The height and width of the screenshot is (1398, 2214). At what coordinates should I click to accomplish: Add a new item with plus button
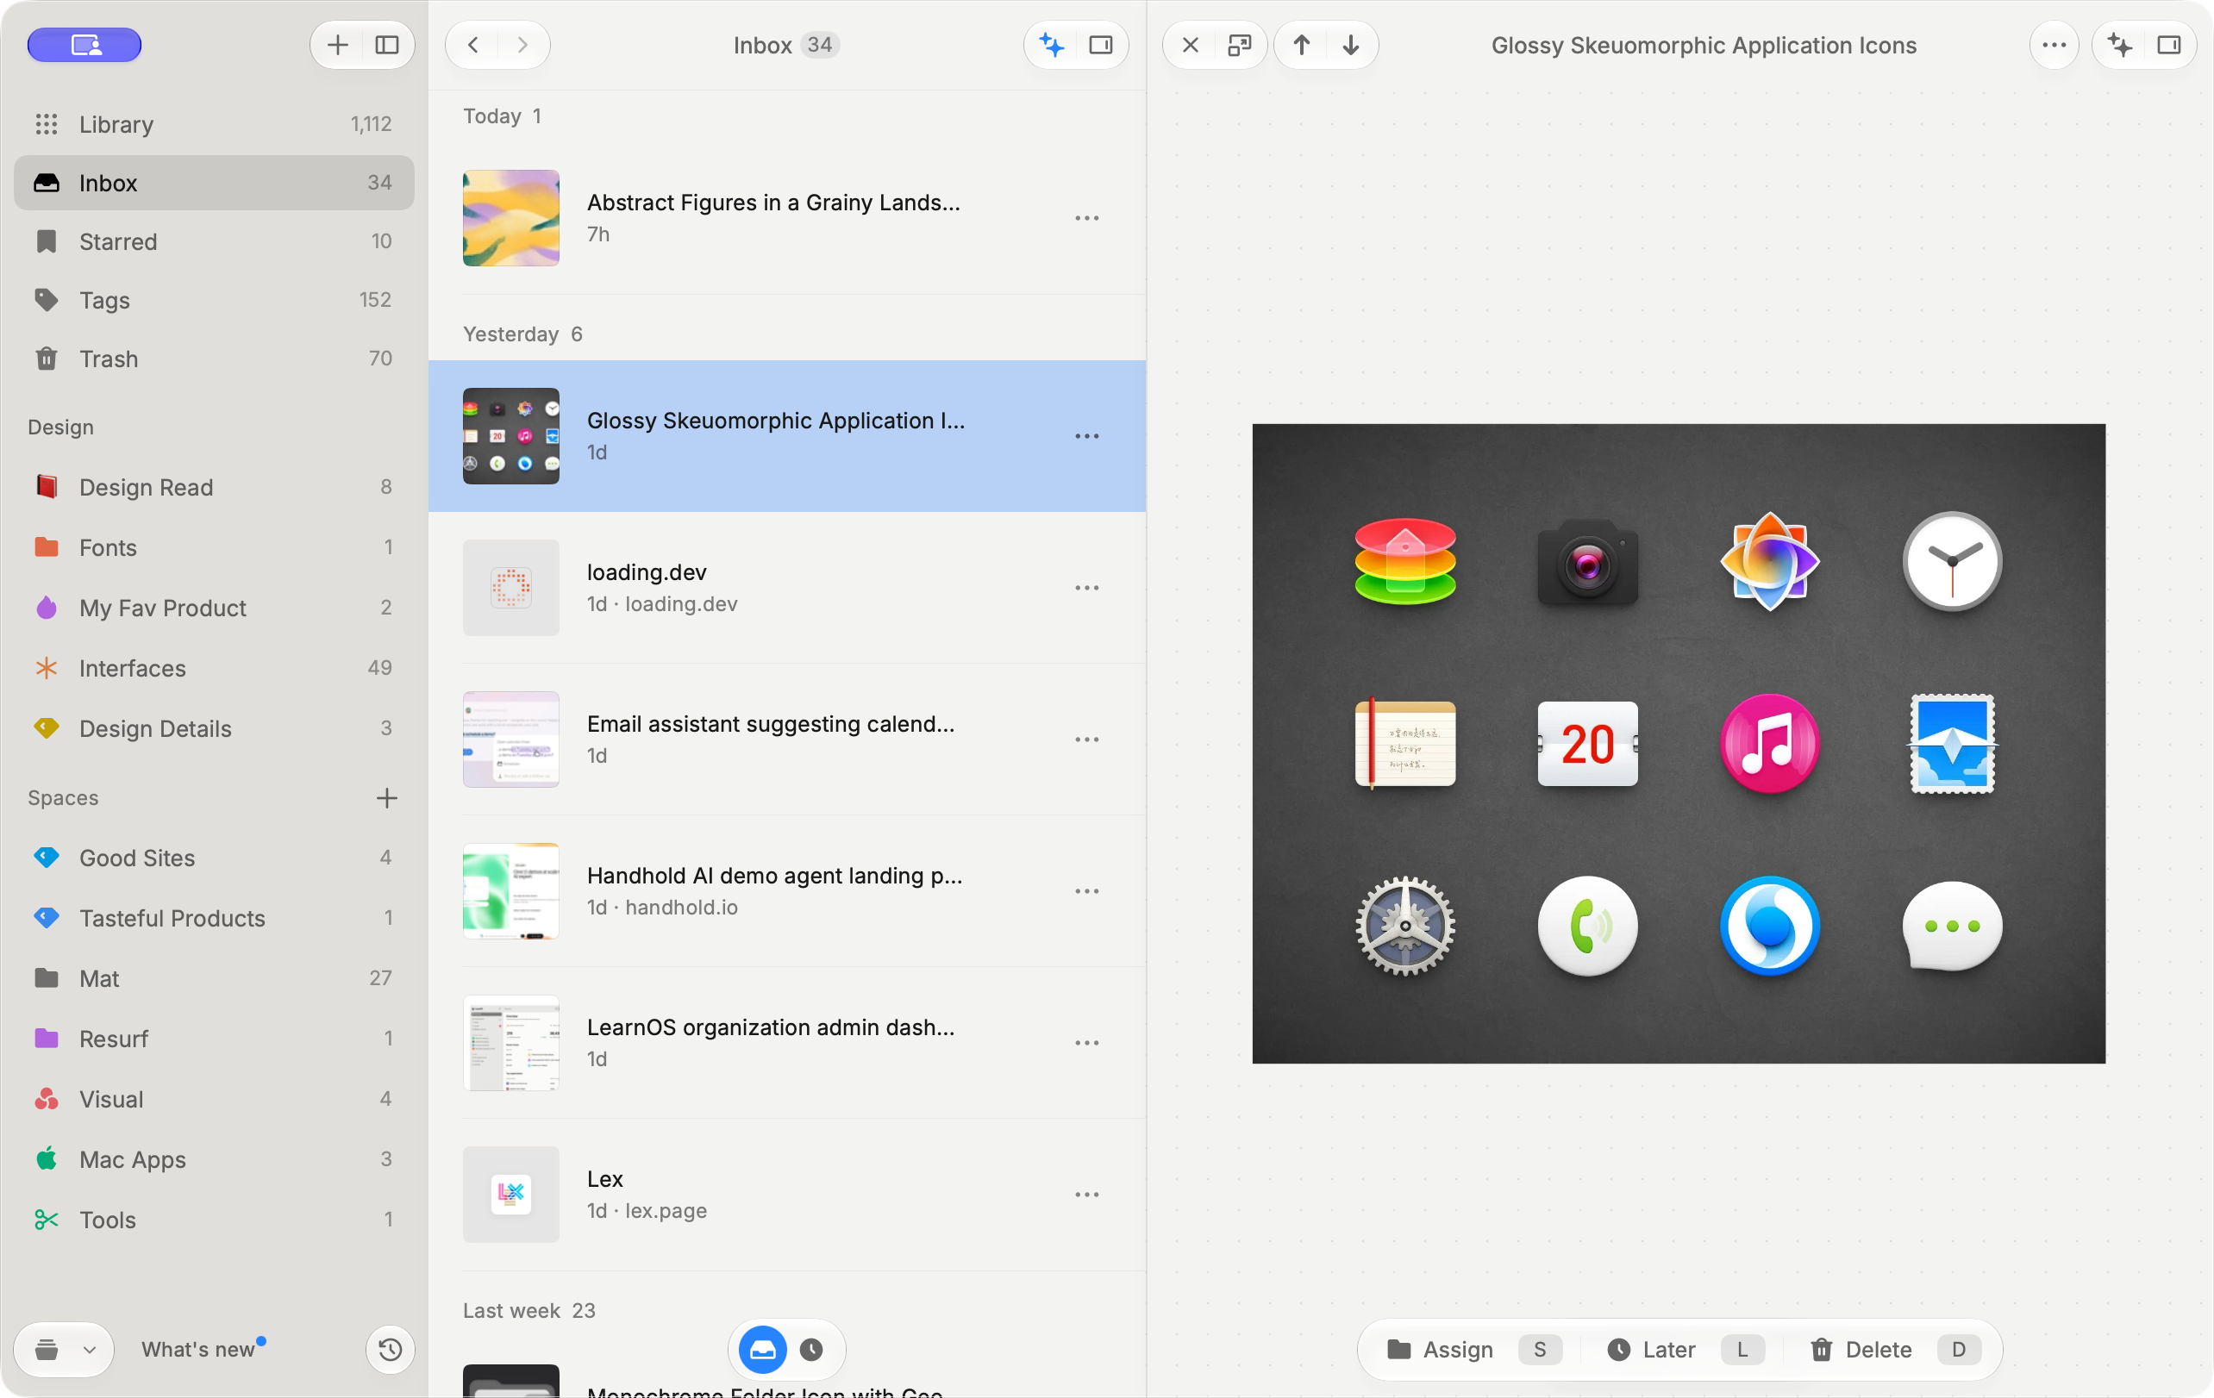(337, 45)
